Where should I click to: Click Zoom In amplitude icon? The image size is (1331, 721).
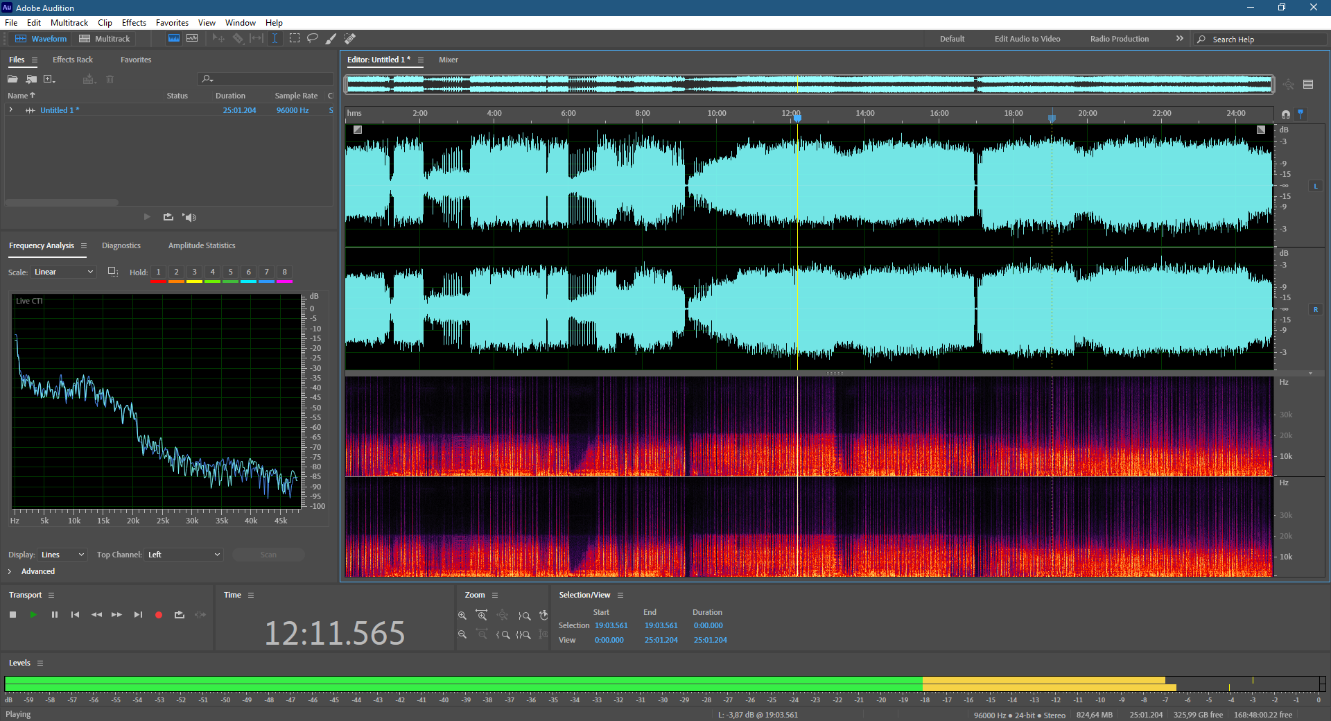click(462, 616)
